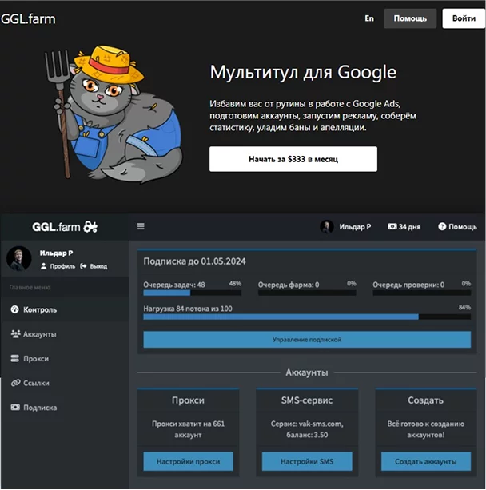Click the top Помощь button
Screen dimensions: 486x490
(409, 18)
